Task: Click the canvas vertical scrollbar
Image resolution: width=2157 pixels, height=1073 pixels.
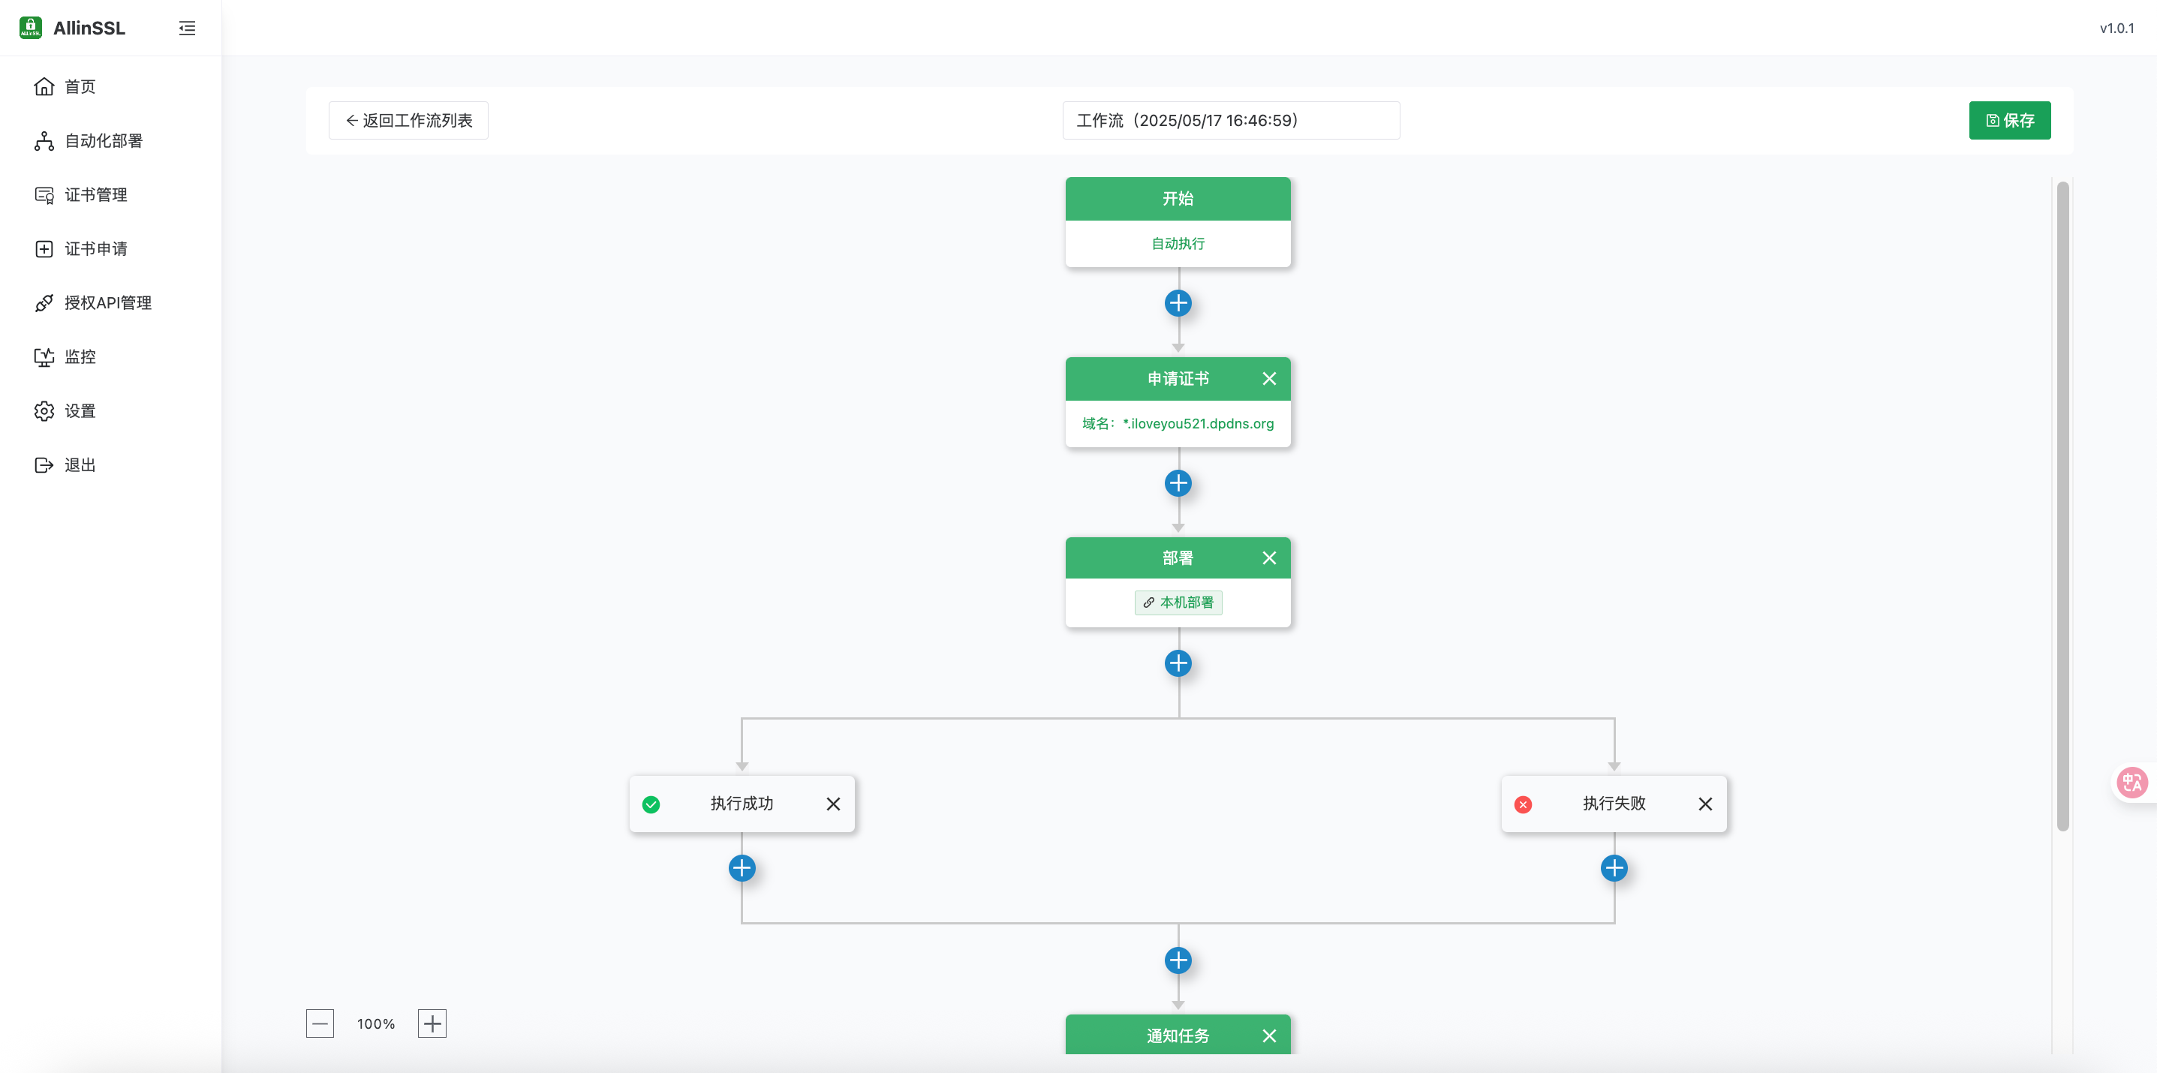Action: click(x=2062, y=502)
